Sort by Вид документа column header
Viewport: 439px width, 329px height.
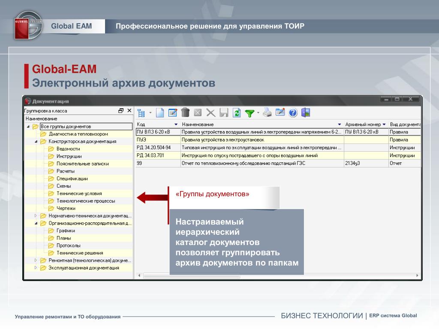point(405,125)
